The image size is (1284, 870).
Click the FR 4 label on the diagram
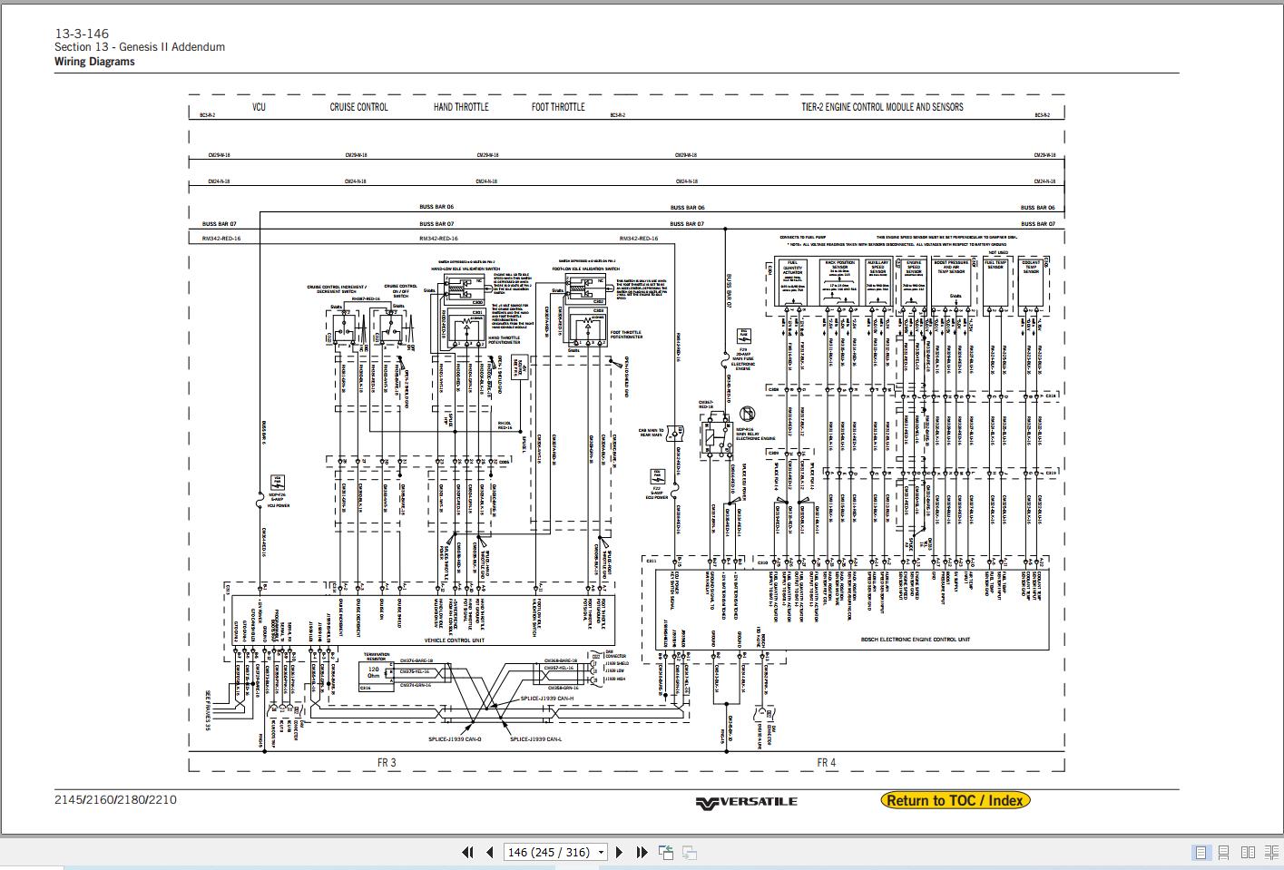tap(827, 763)
